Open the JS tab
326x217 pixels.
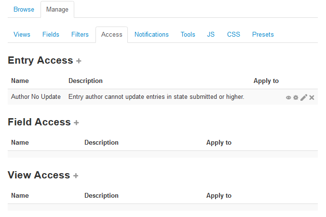point(211,34)
